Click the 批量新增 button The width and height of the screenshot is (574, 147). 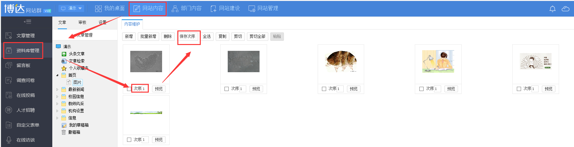(x=148, y=36)
